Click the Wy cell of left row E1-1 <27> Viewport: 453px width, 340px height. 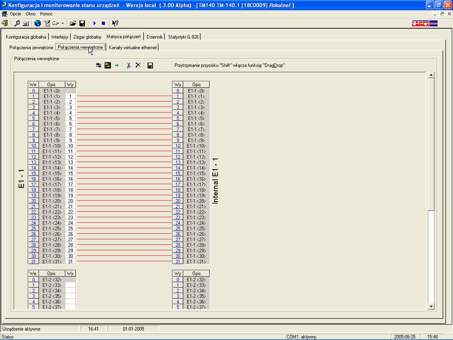70,240
